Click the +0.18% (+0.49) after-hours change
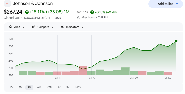 click(x=106, y=12)
